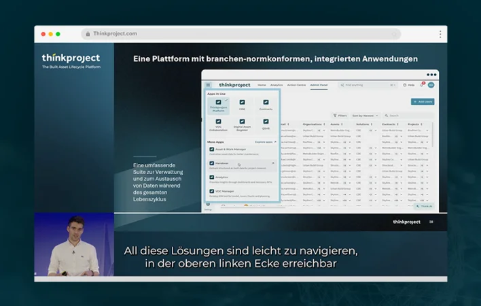Go to Action Centre tab
Screen dimensions: 481x306
(296, 85)
